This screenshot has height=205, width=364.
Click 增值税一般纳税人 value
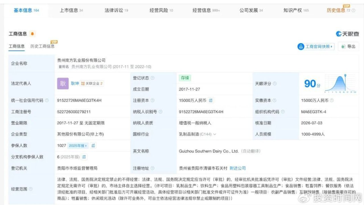[x=195, y=123]
